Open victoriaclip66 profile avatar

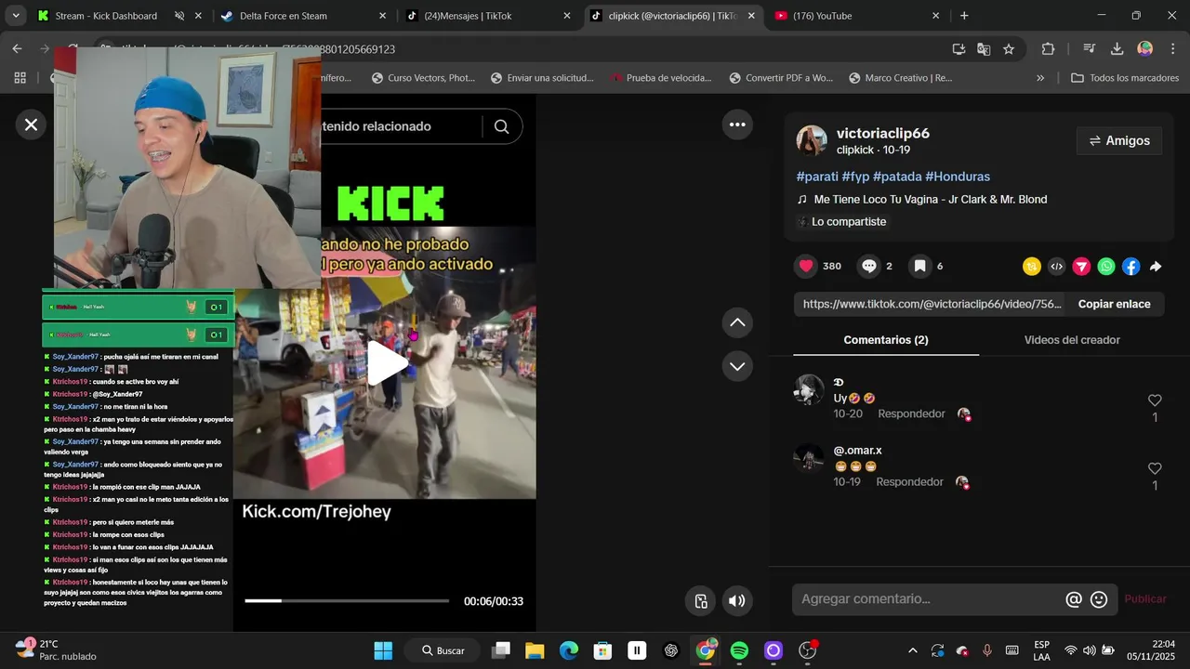pyautogui.click(x=812, y=140)
